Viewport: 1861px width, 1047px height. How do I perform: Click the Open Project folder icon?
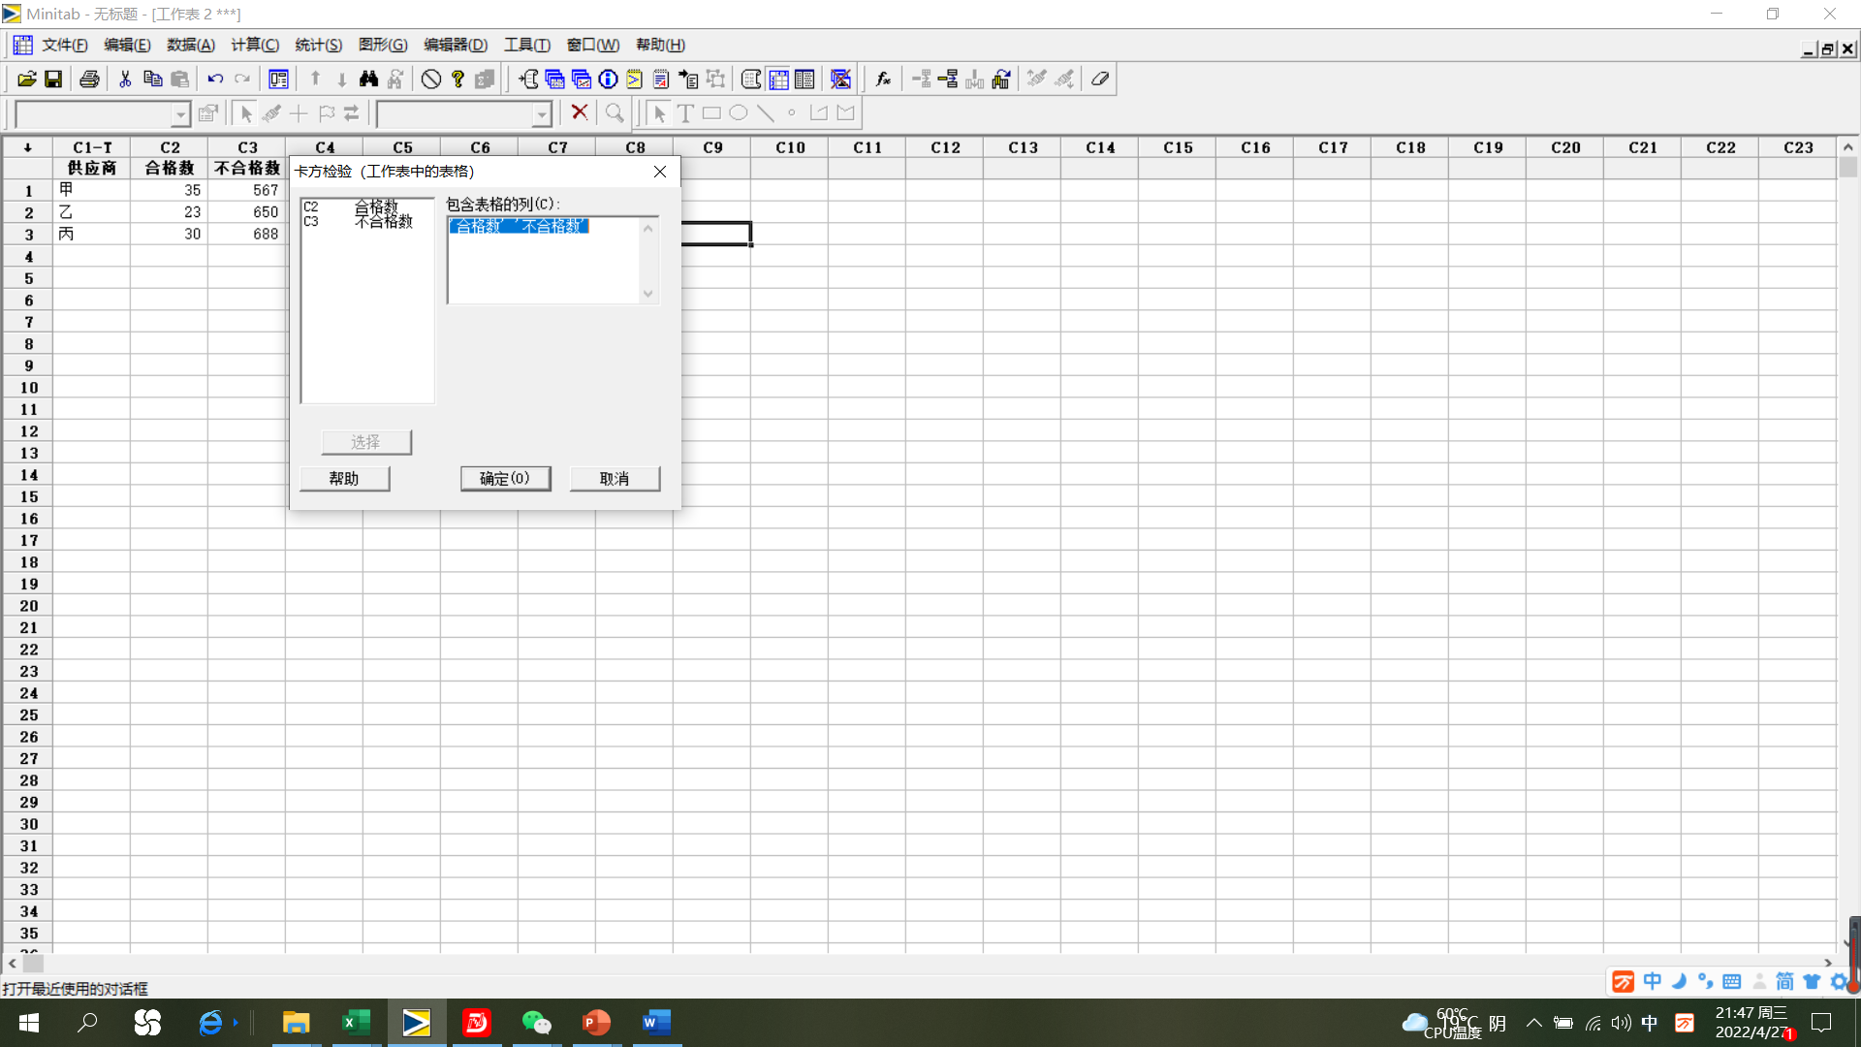coord(26,79)
